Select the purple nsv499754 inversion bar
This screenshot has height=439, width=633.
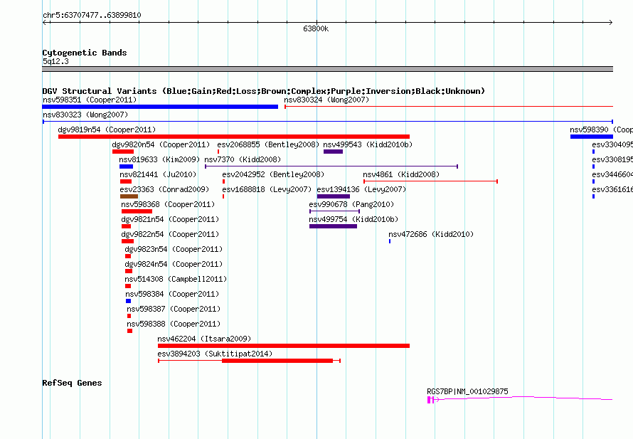tap(333, 226)
